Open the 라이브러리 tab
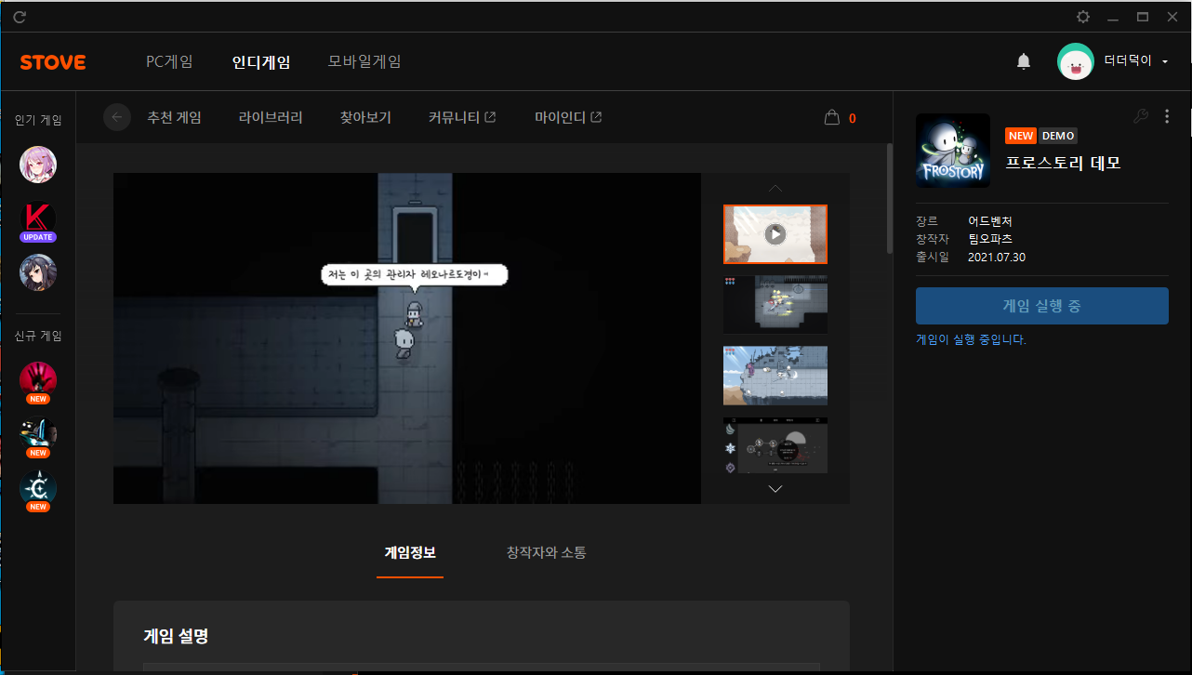This screenshot has height=675, width=1192. (x=271, y=117)
